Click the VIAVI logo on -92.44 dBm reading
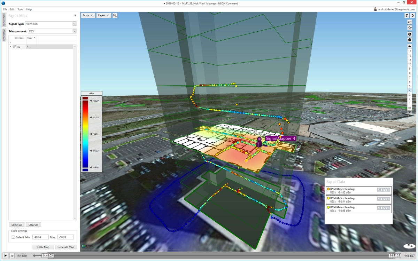This screenshot has width=418, height=261. pyautogui.click(x=384, y=199)
